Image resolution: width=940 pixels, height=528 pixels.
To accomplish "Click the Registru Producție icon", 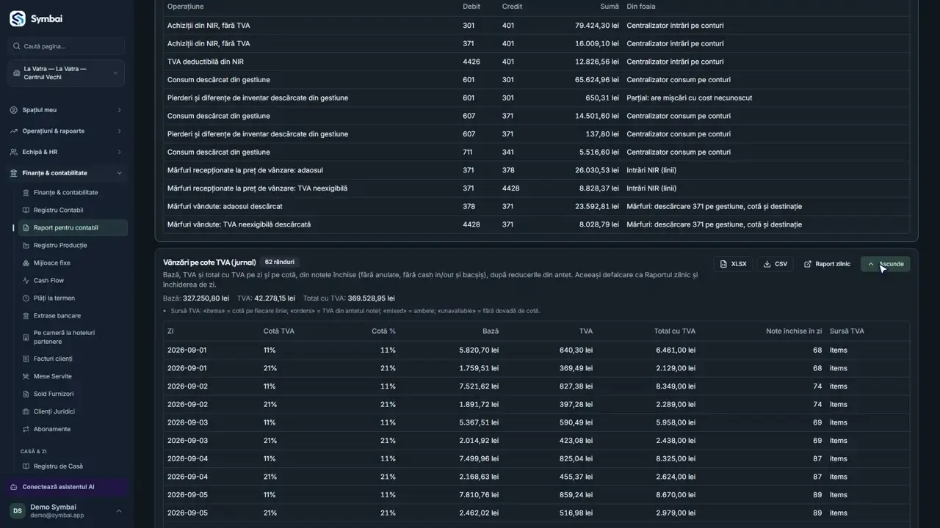I will 26,246.
